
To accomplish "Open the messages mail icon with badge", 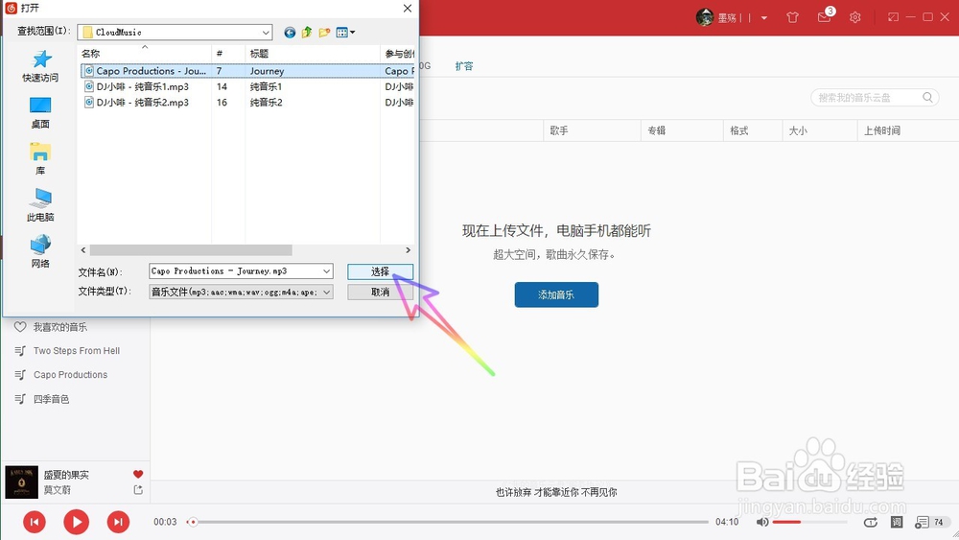I will 825,16.
